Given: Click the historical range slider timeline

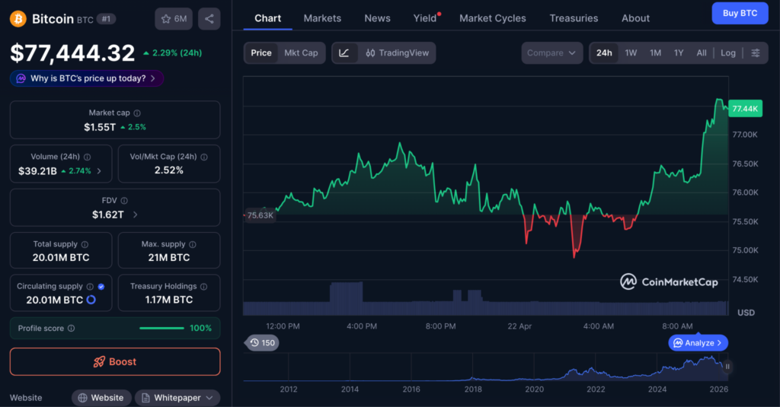Looking at the screenshot, I should 487,369.
